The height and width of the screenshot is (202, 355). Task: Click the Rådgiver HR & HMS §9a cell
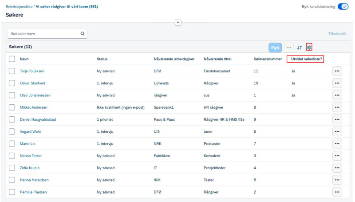coord(224,119)
